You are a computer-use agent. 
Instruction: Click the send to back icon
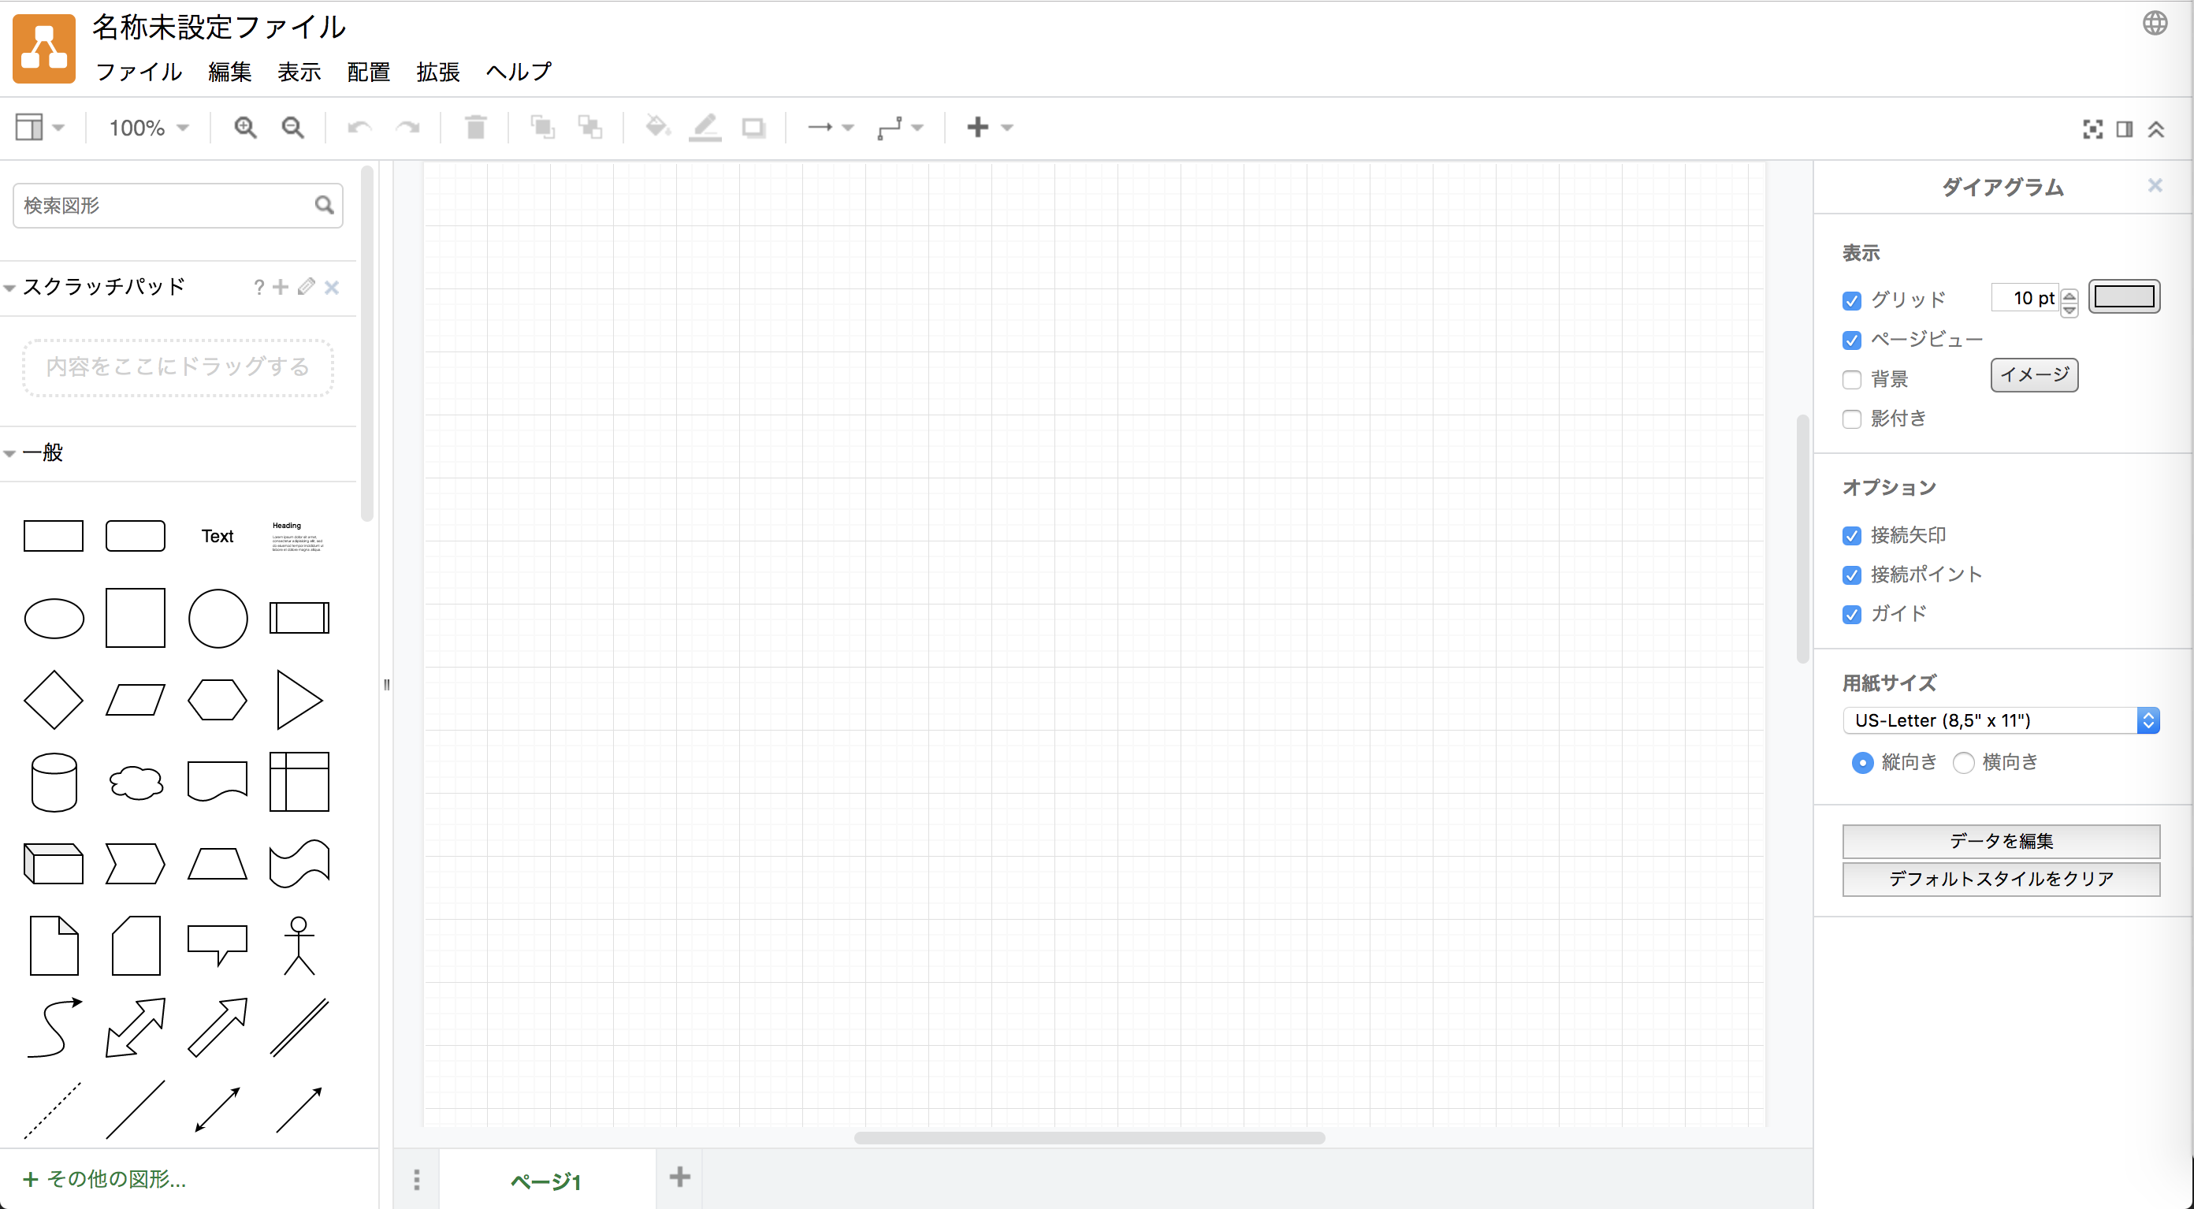click(590, 128)
